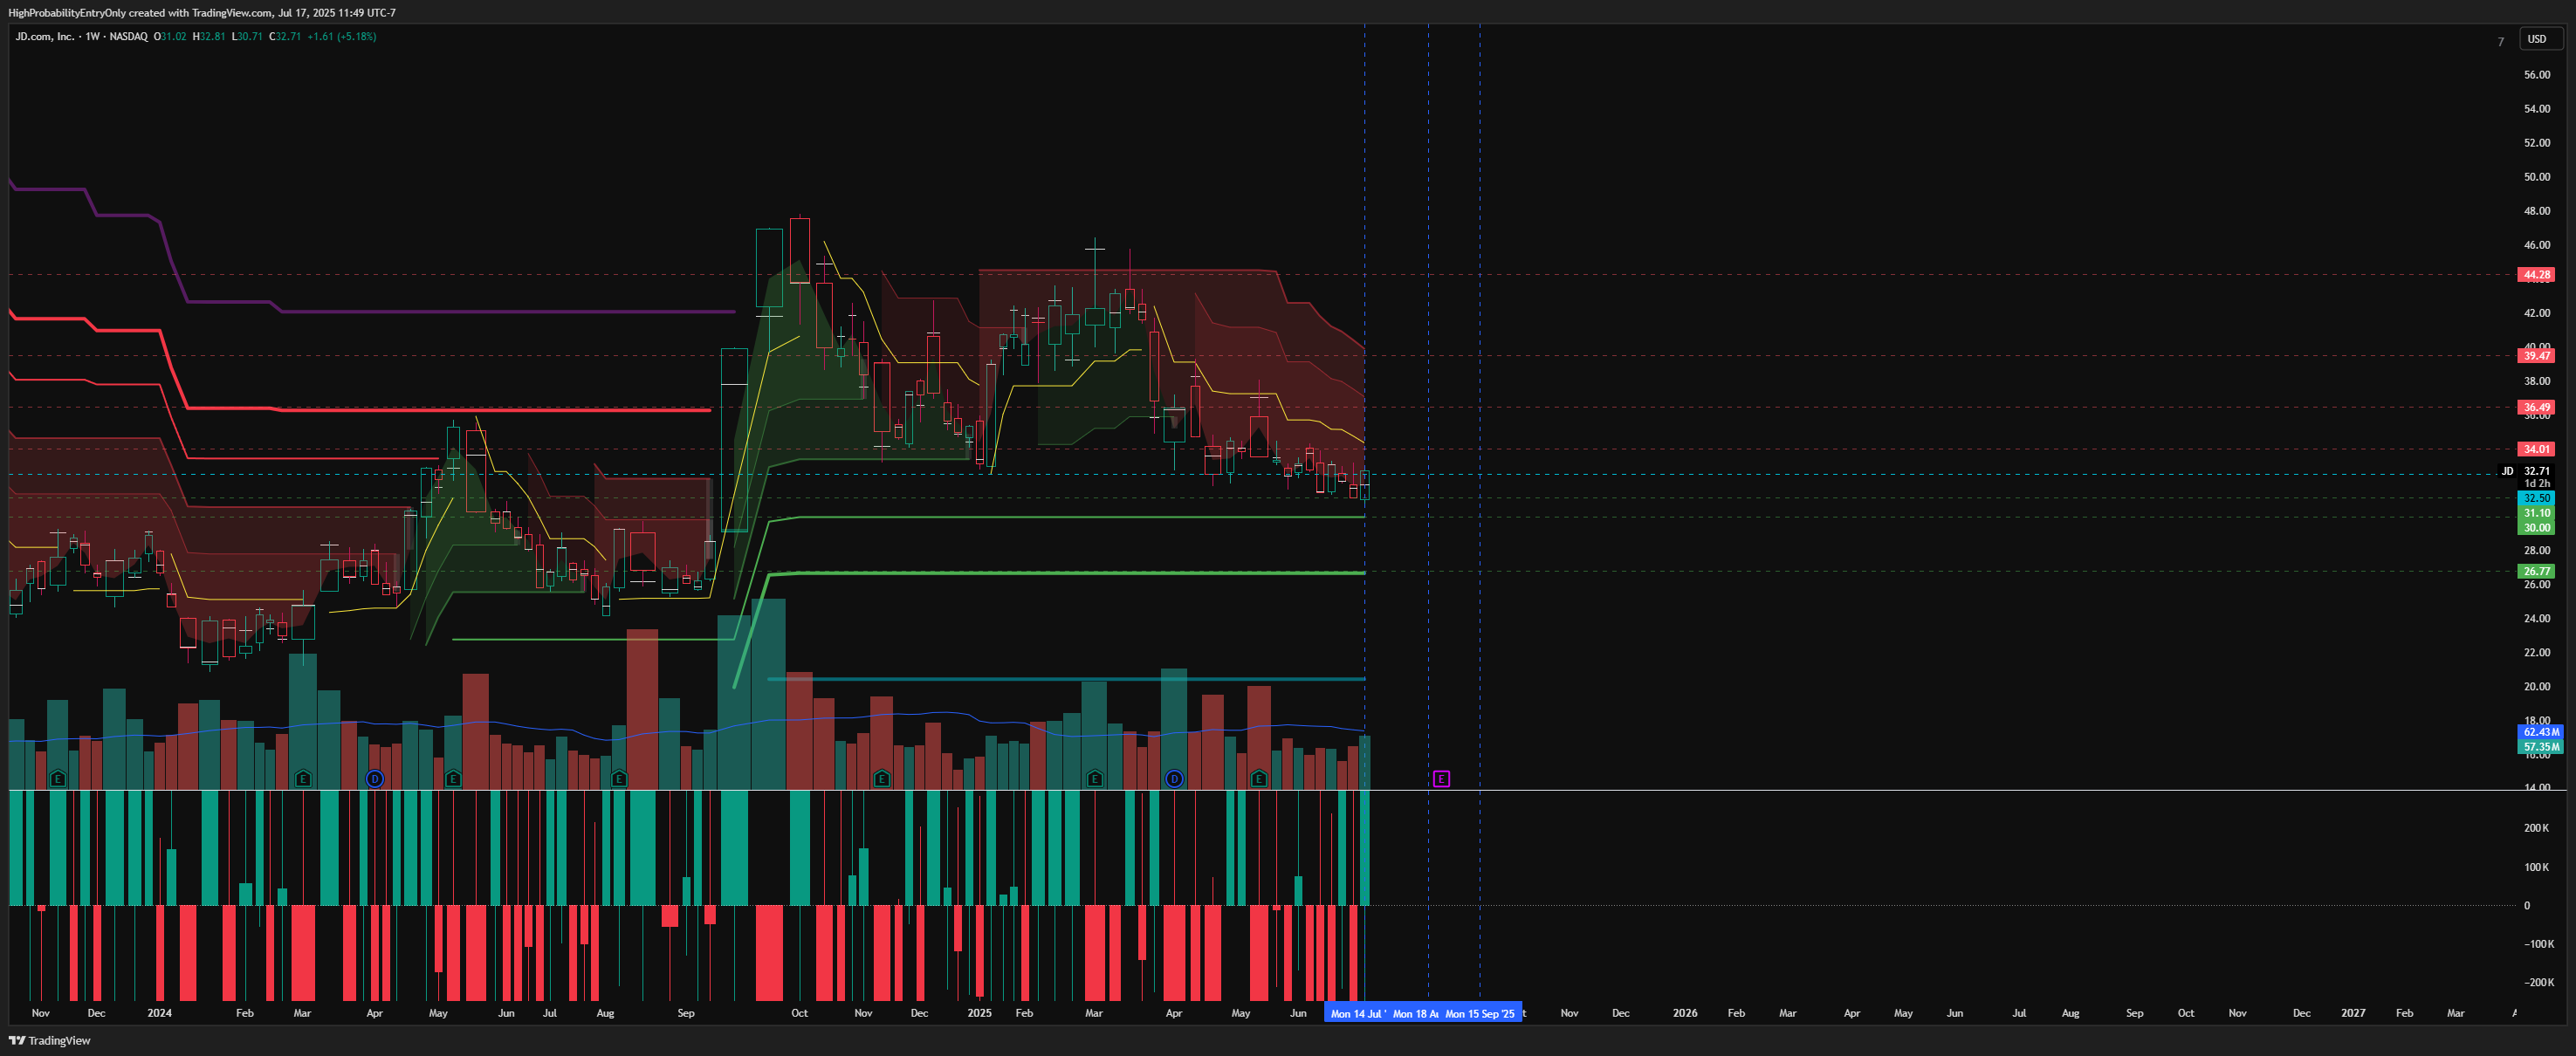Select the 32.50 cyan price label
The image size is (2576, 1056).
pos(2536,498)
